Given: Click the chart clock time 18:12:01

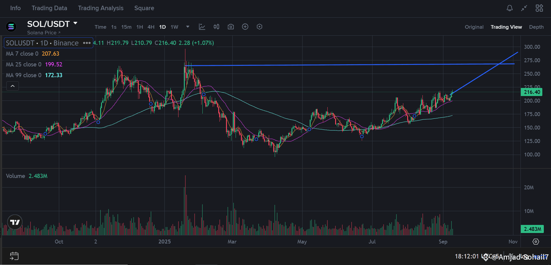Looking at the screenshot, I should tap(467, 256).
